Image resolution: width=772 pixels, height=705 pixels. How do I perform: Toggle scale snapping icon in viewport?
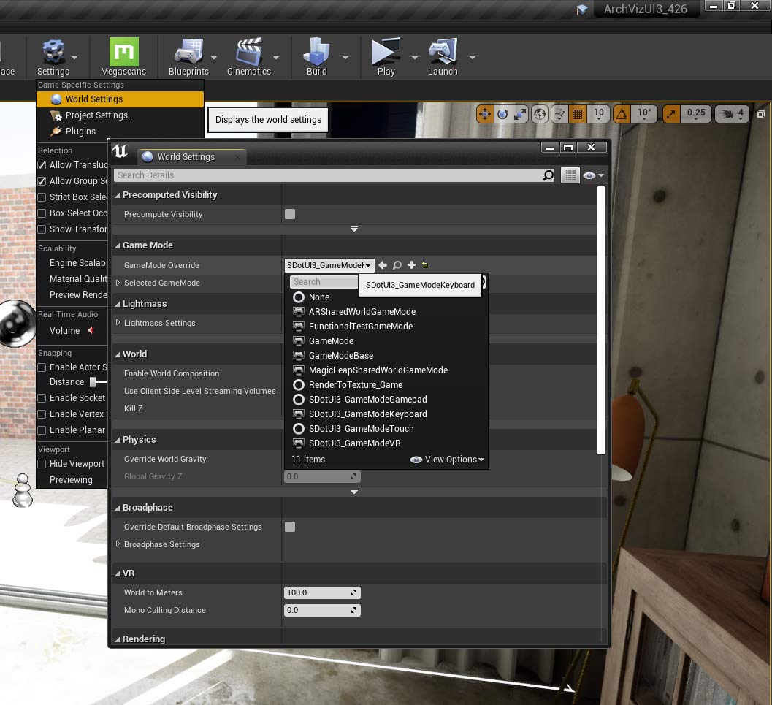[670, 114]
